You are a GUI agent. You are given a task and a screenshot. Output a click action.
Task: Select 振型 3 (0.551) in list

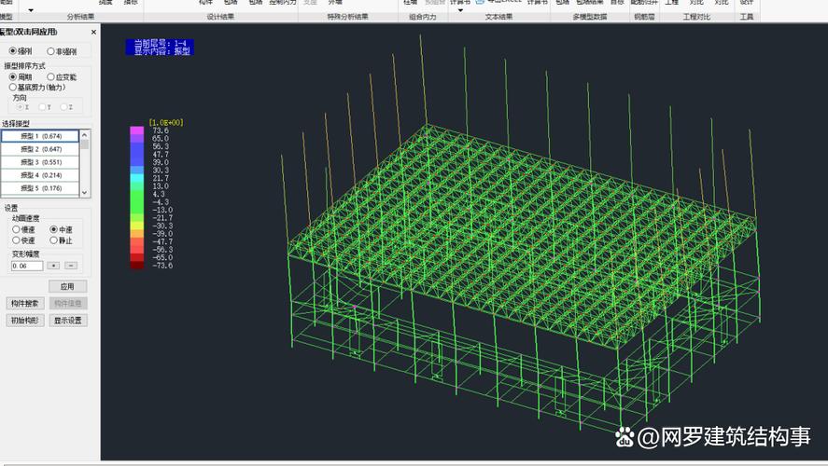coord(40,162)
